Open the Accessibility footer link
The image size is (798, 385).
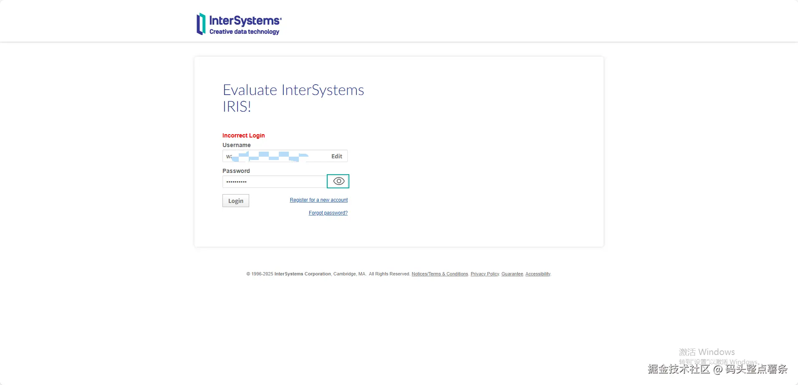tap(538, 274)
